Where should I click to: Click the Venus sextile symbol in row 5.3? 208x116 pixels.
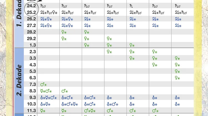(x=177, y=71)
